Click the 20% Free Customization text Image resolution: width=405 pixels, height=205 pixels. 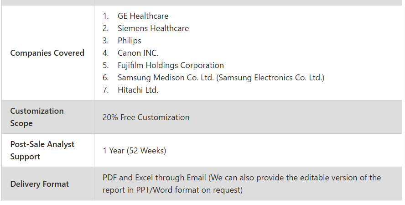click(146, 117)
